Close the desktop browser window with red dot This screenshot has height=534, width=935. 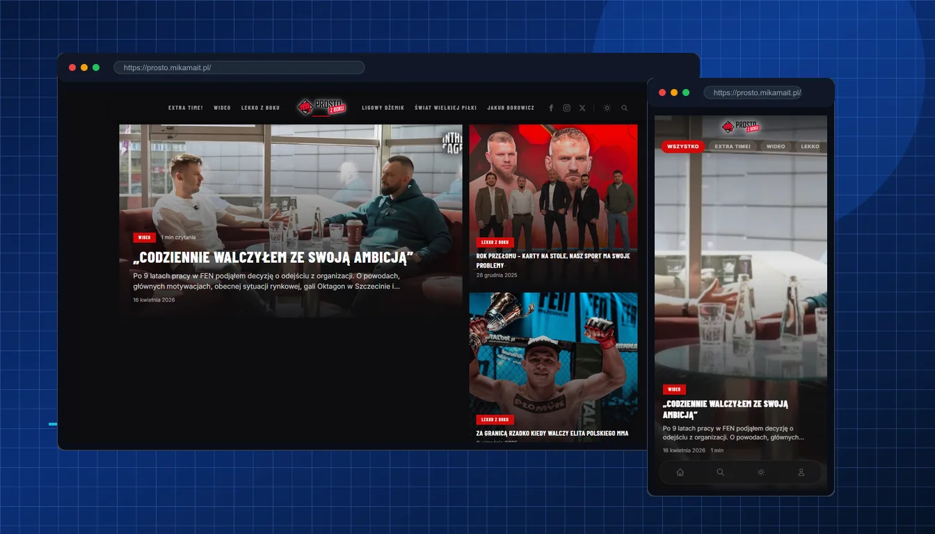tap(72, 67)
